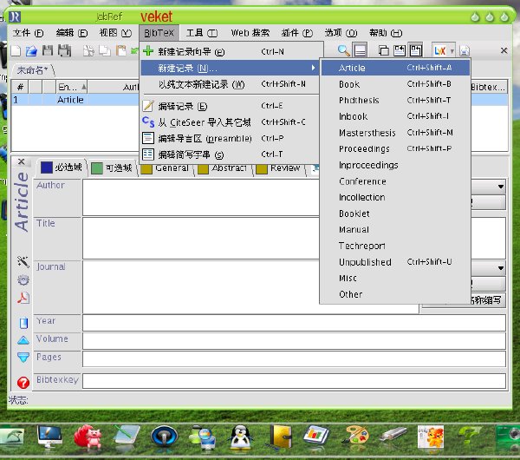Open dropdown arrow beside Author field
This screenshot has height=460, width=520.
[x=500, y=187]
